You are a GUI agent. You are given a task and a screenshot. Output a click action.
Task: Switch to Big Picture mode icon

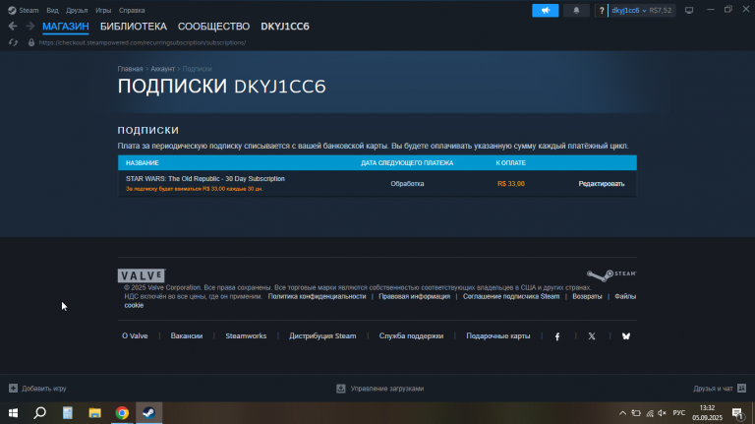click(689, 10)
